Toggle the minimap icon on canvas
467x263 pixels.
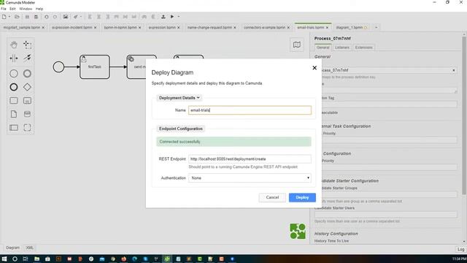coord(297,45)
